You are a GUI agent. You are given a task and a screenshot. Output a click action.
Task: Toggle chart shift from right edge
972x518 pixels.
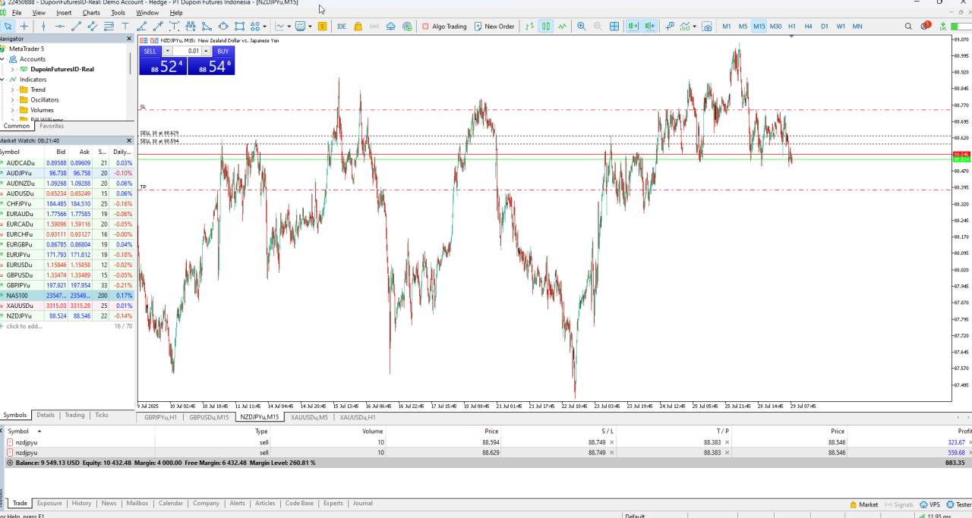[649, 26]
